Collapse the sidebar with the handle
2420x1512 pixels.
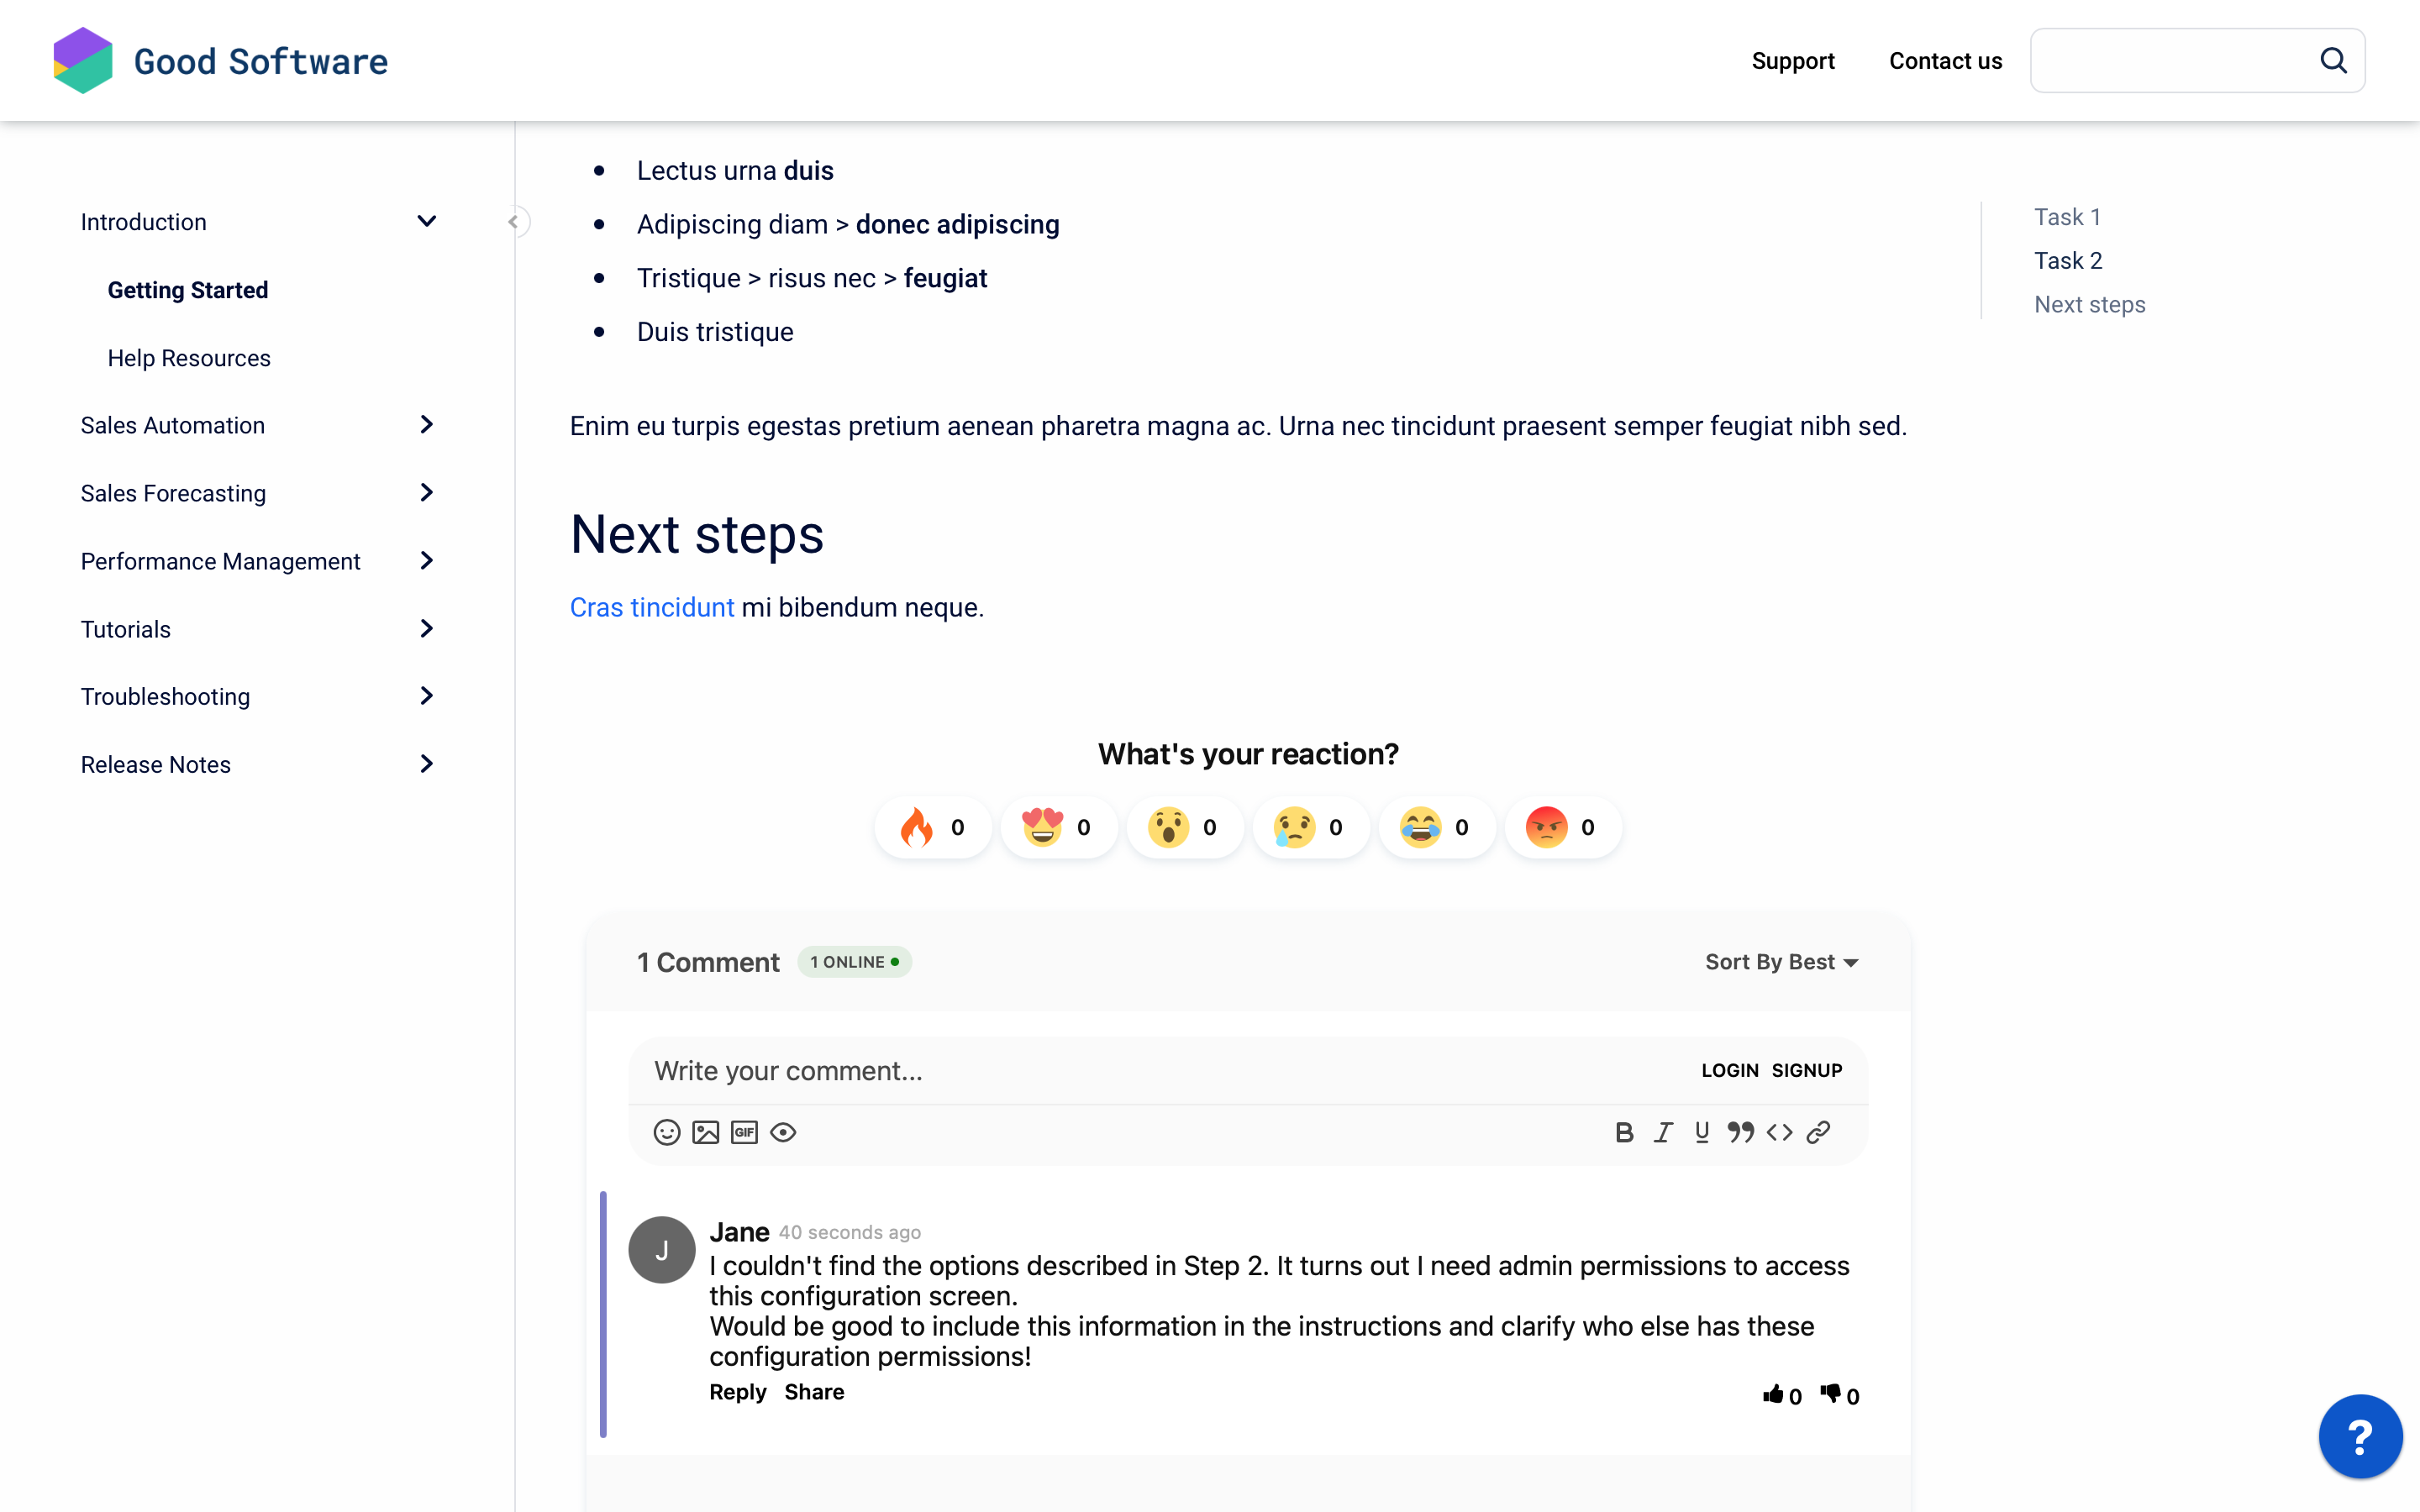pos(514,222)
